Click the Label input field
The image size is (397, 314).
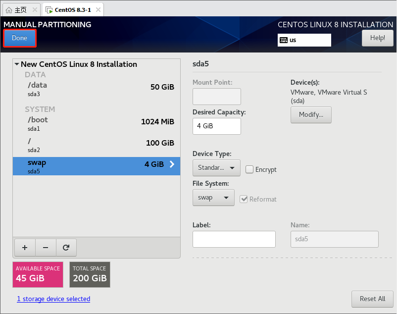pos(234,239)
